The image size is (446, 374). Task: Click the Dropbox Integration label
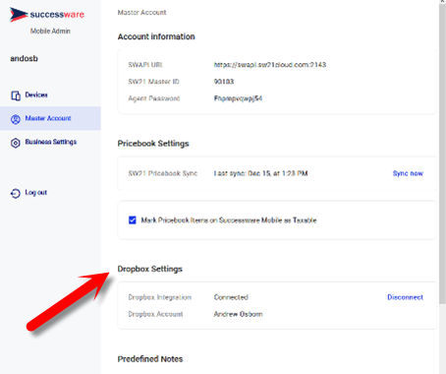point(160,297)
